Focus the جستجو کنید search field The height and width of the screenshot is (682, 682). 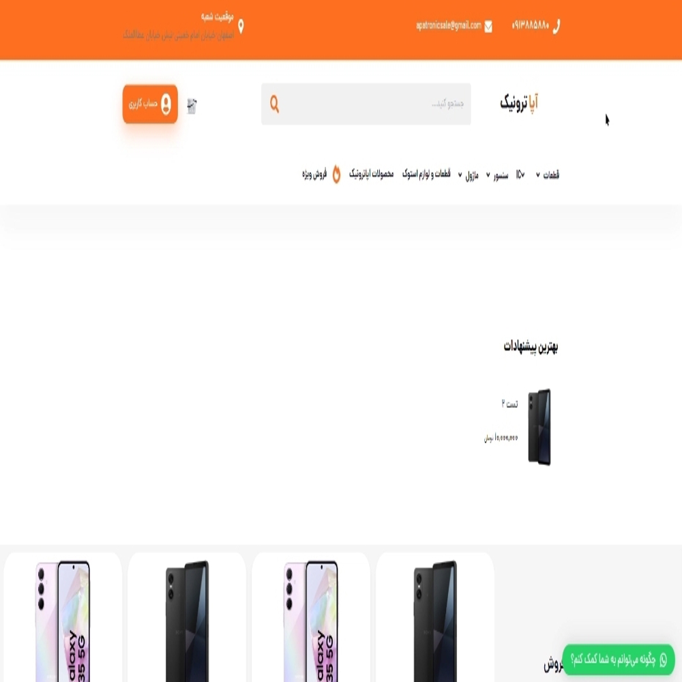click(x=366, y=104)
